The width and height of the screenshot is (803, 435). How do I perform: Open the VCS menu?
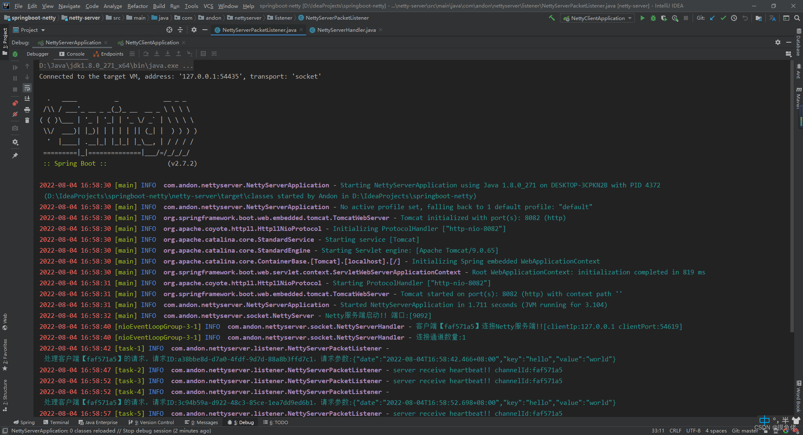[208, 6]
